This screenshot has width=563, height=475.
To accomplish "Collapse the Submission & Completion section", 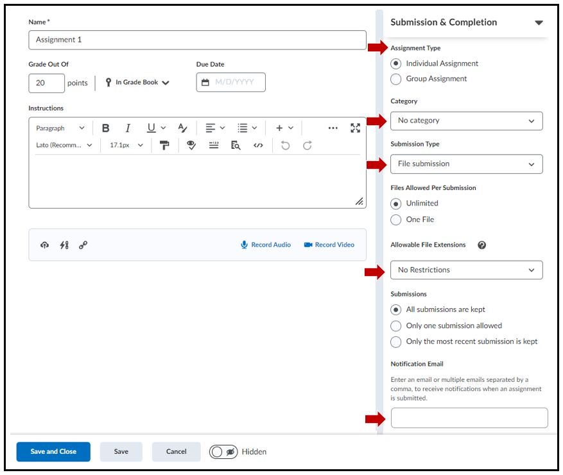I will coord(538,22).
